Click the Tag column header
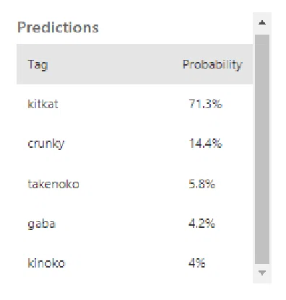This screenshot has height=300, width=286. [x=38, y=65]
